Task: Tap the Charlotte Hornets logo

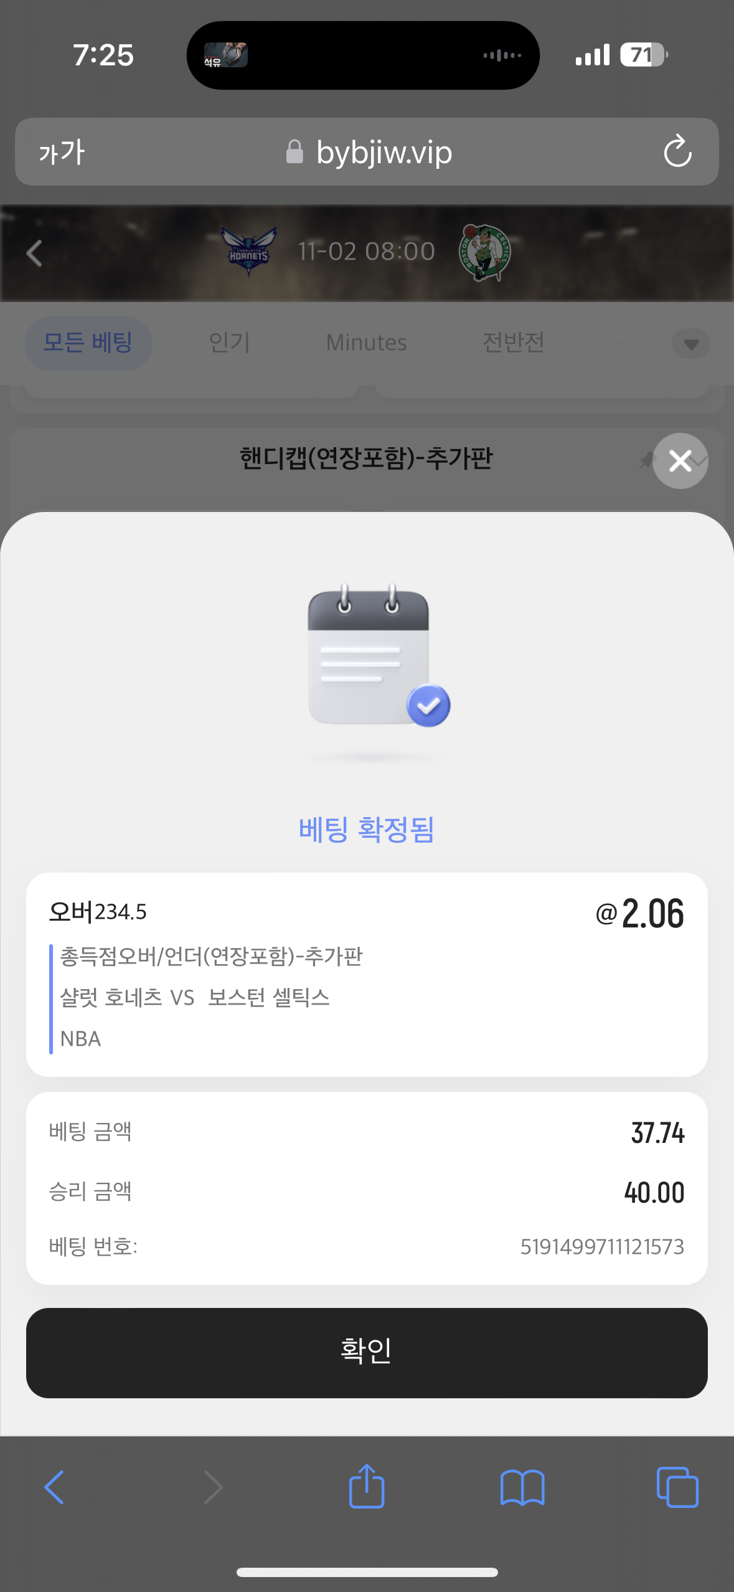Action: pyautogui.click(x=248, y=252)
